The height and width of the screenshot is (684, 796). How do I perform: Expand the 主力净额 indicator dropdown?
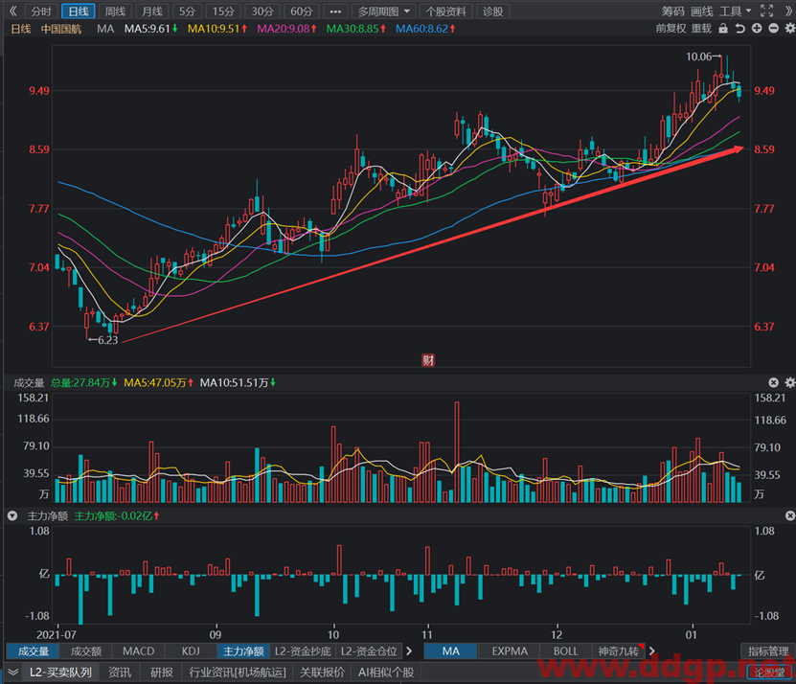12,516
